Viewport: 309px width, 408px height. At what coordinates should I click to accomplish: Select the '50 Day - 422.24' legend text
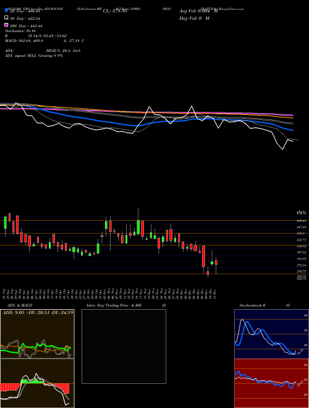pos(26,19)
